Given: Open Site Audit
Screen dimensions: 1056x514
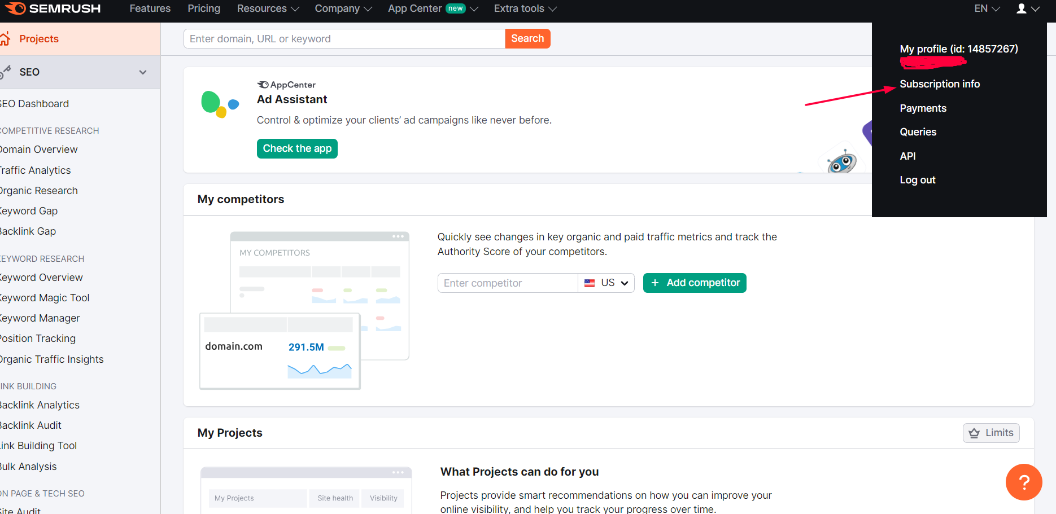Looking at the screenshot, I should (x=20, y=510).
